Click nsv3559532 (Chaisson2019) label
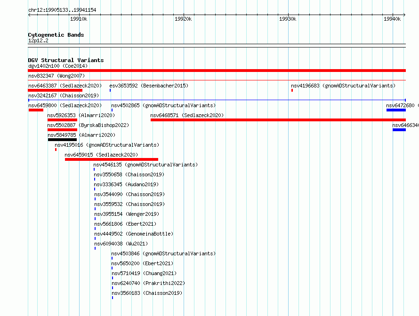 pos(129,204)
